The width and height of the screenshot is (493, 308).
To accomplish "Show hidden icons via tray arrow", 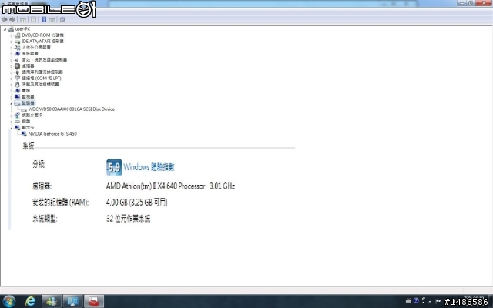I will pos(430,301).
